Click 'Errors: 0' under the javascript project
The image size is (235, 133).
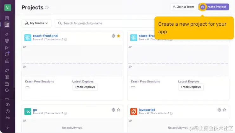pos(144,113)
